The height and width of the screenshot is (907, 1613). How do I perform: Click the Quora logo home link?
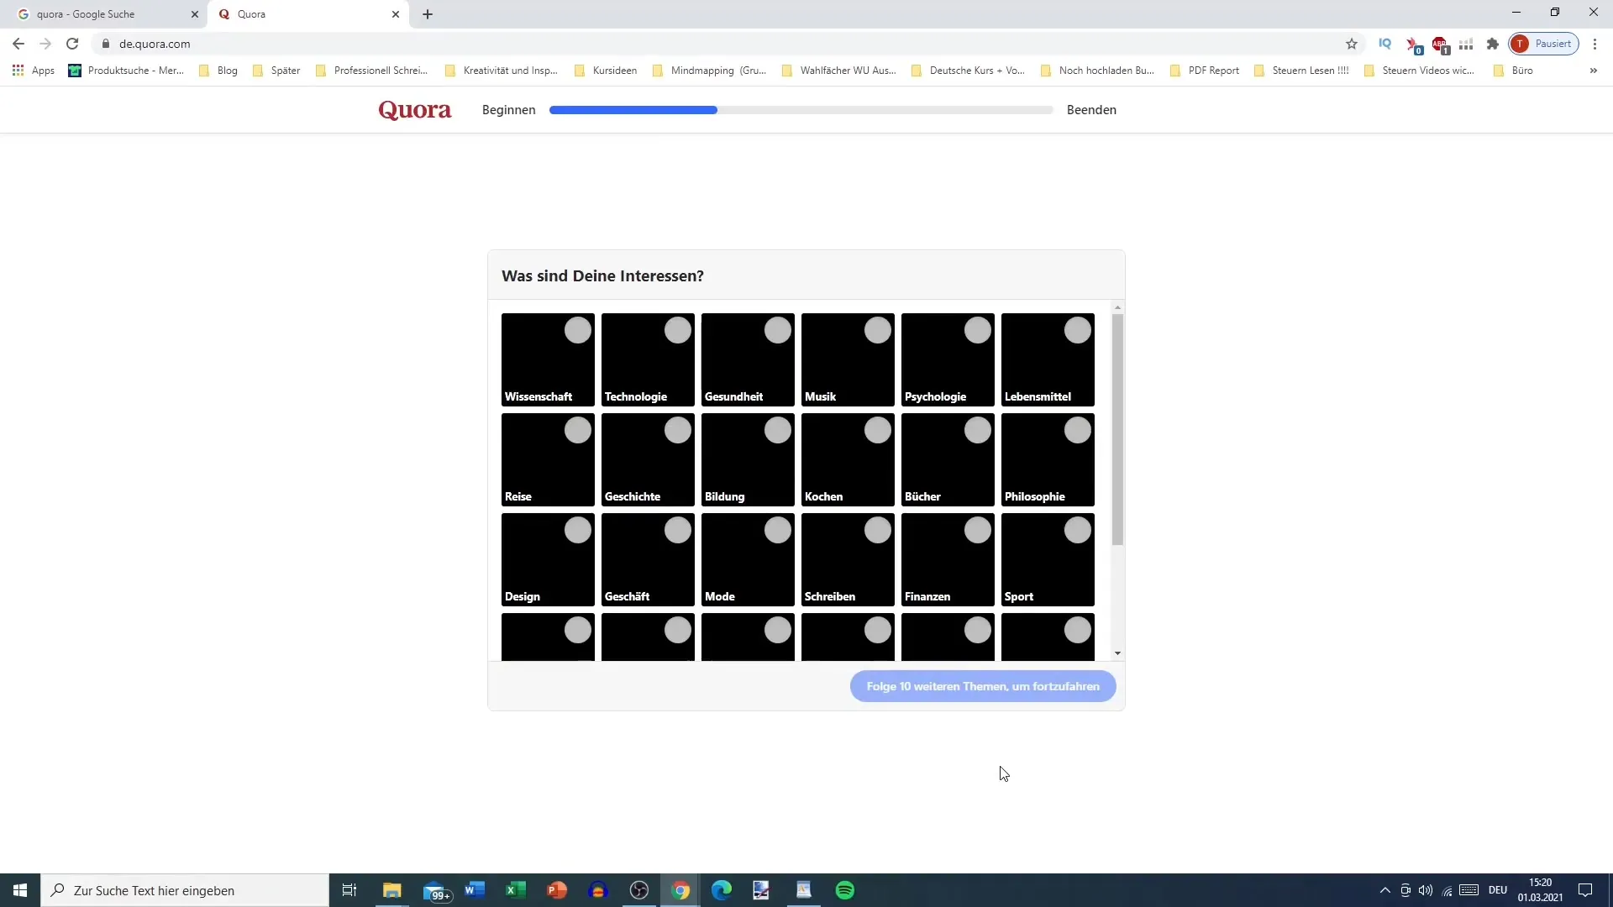[x=414, y=108]
